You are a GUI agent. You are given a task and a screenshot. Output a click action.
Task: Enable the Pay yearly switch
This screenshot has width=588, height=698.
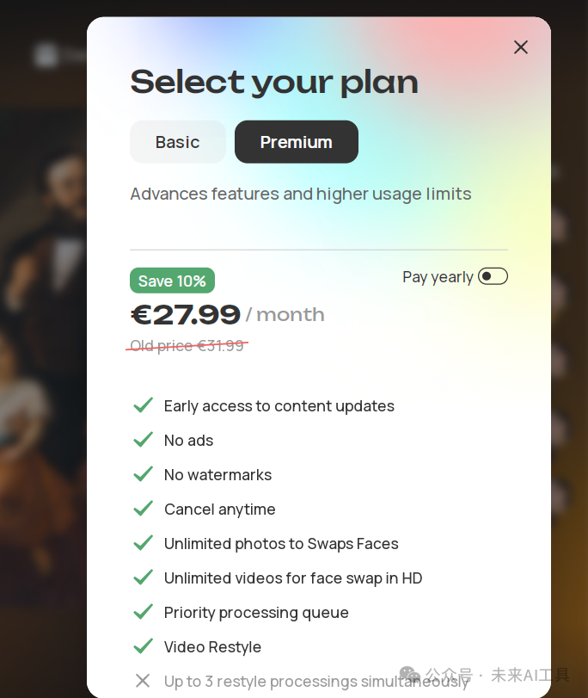pos(493,276)
